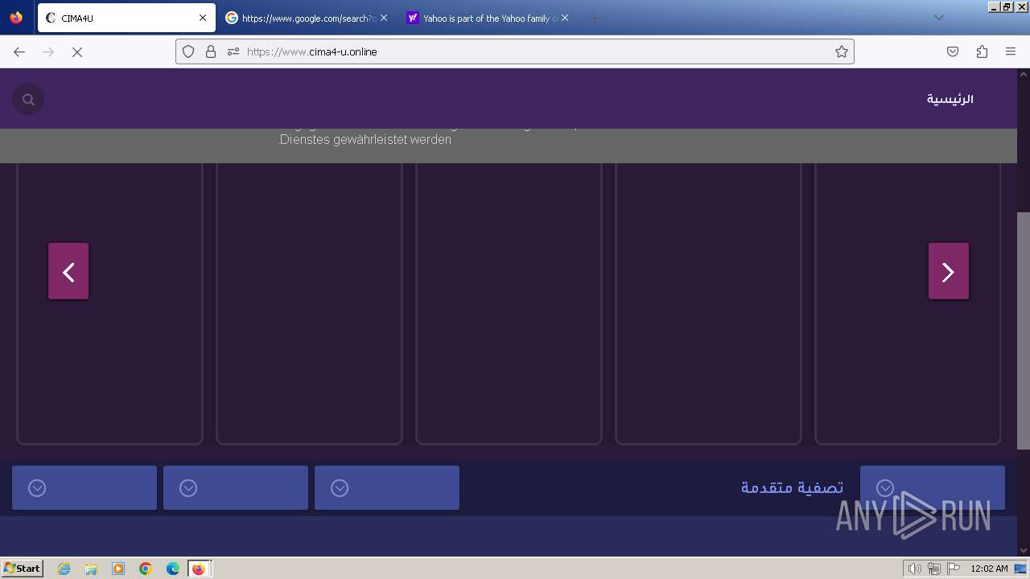
Task: Launch Internet Explorer from taskbar
Action: (64, 569)
